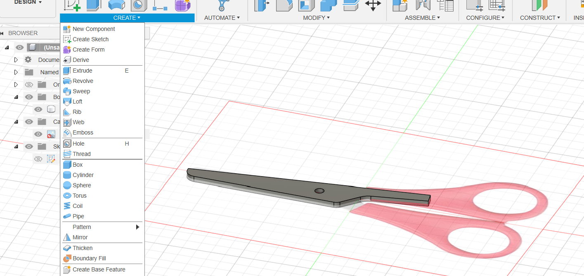
Task: Select the Fillet tool in Modify toolbar
Action: (x=284, y=5)
